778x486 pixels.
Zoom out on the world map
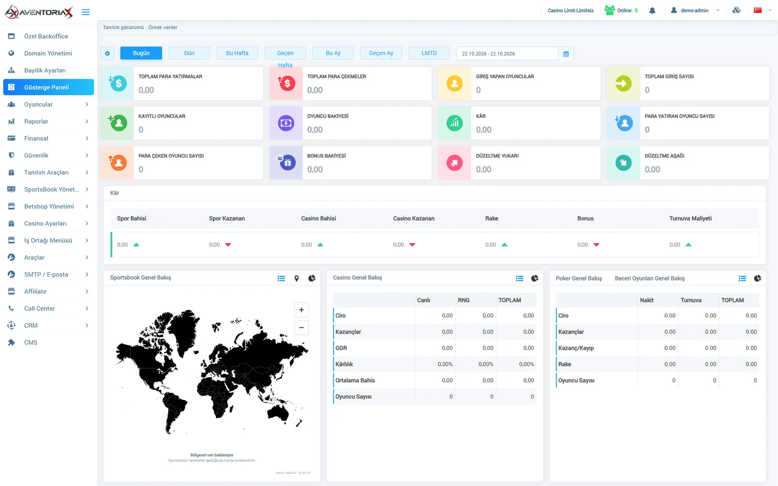point(301,328)
